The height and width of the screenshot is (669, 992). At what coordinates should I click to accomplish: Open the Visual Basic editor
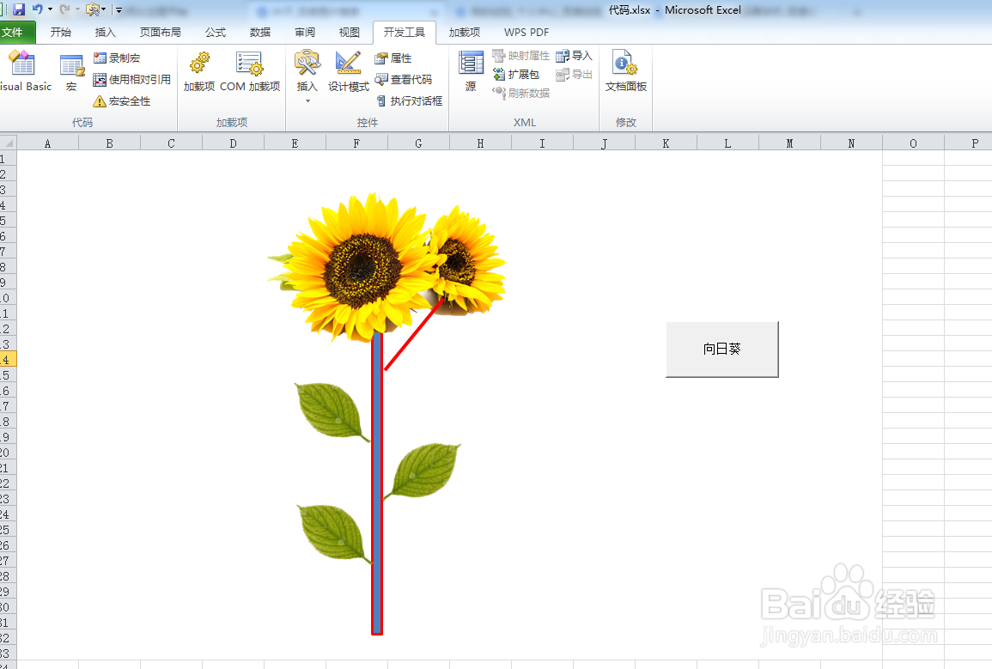pos(23,70)
